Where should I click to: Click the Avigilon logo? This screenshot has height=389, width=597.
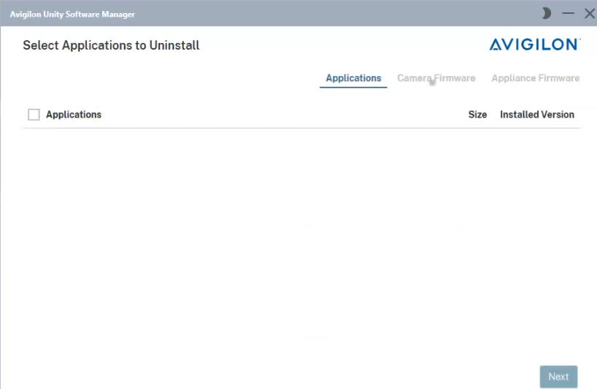(x=534, y=45)
